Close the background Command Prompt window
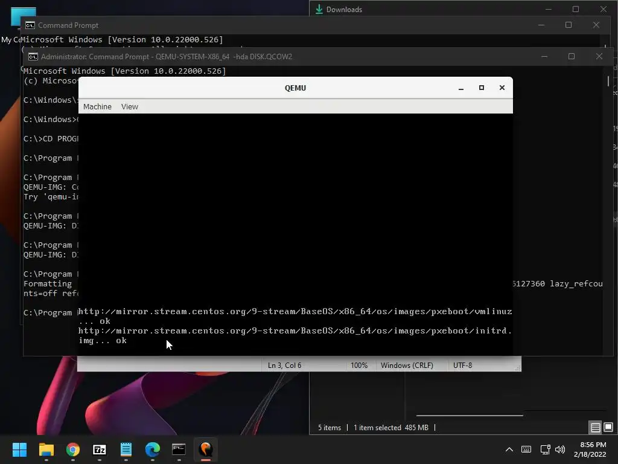This screenshot has height=464, width=618. tap(596, 25)
